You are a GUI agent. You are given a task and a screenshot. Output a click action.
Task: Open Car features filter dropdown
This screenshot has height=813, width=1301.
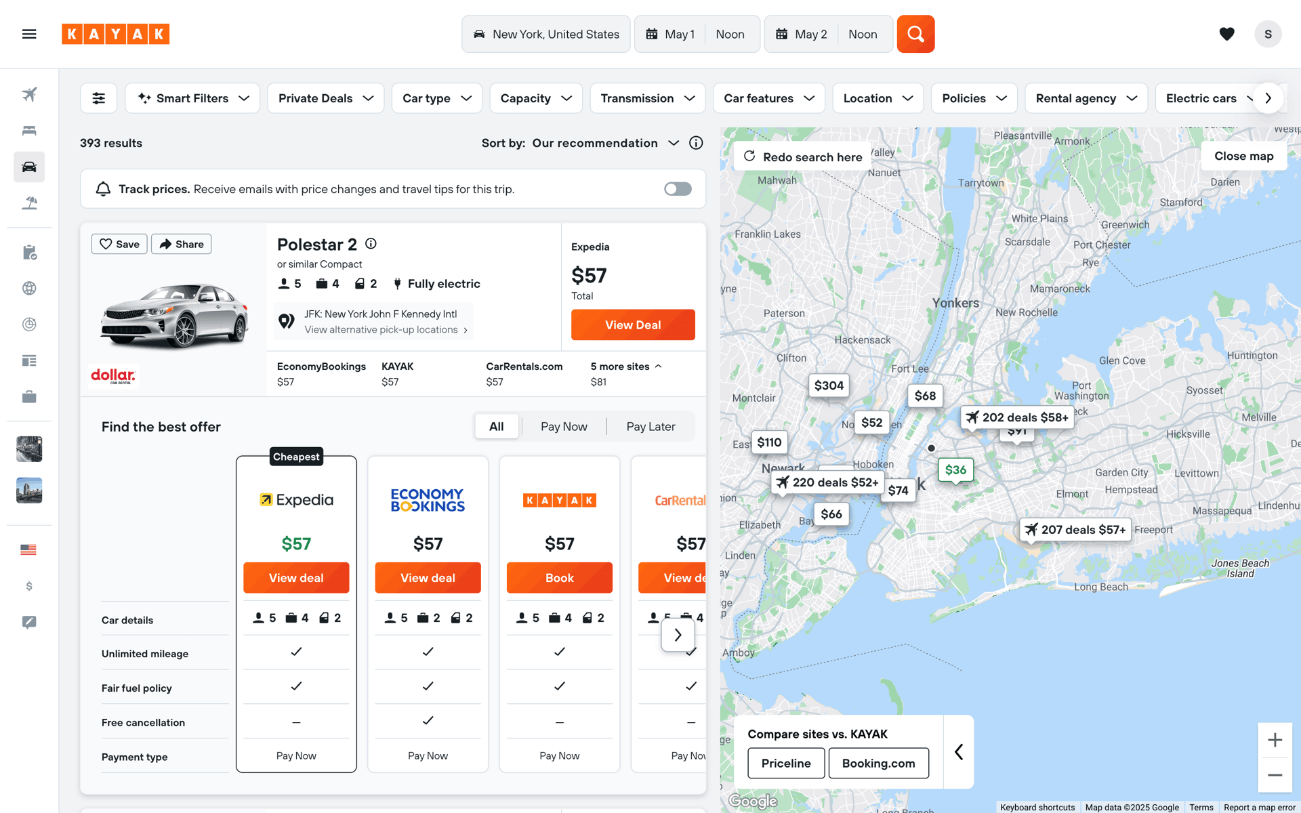tap(769, 98)
